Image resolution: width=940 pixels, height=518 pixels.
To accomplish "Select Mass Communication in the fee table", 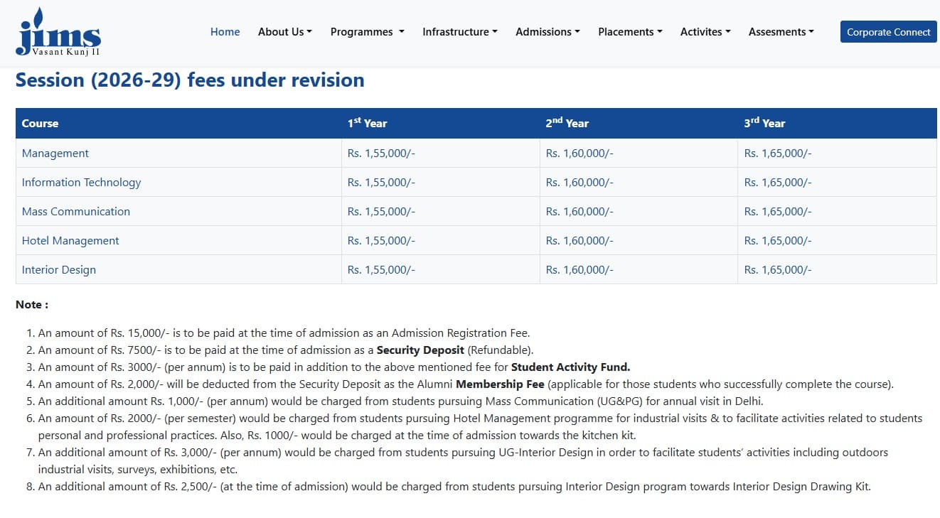I will pos(76,212).
